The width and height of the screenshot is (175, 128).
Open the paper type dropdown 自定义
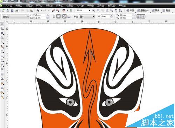click(x=15, y=17)
